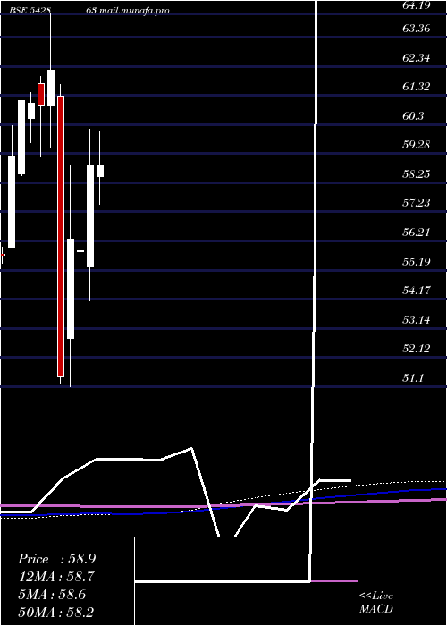Click the small red candlestick near 61.32
This screenshot has width=447, height=626.
pos(41,94)
